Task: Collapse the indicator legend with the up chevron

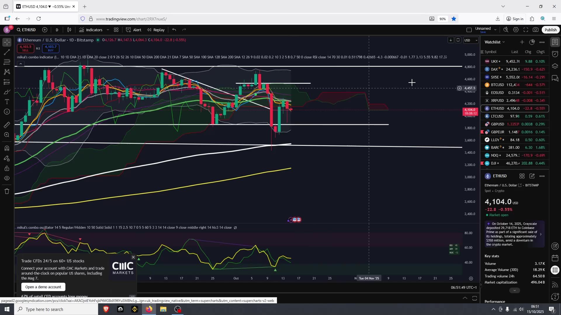Action: click(x=20, y=64)
